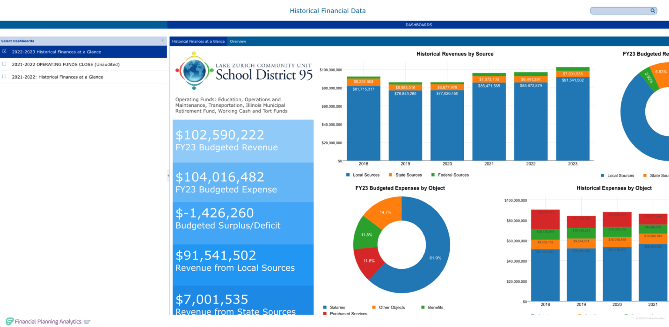
Task: Click the 2023 Local Sources revenue bar
Action: pyautogui.click(x=573, y=119)
